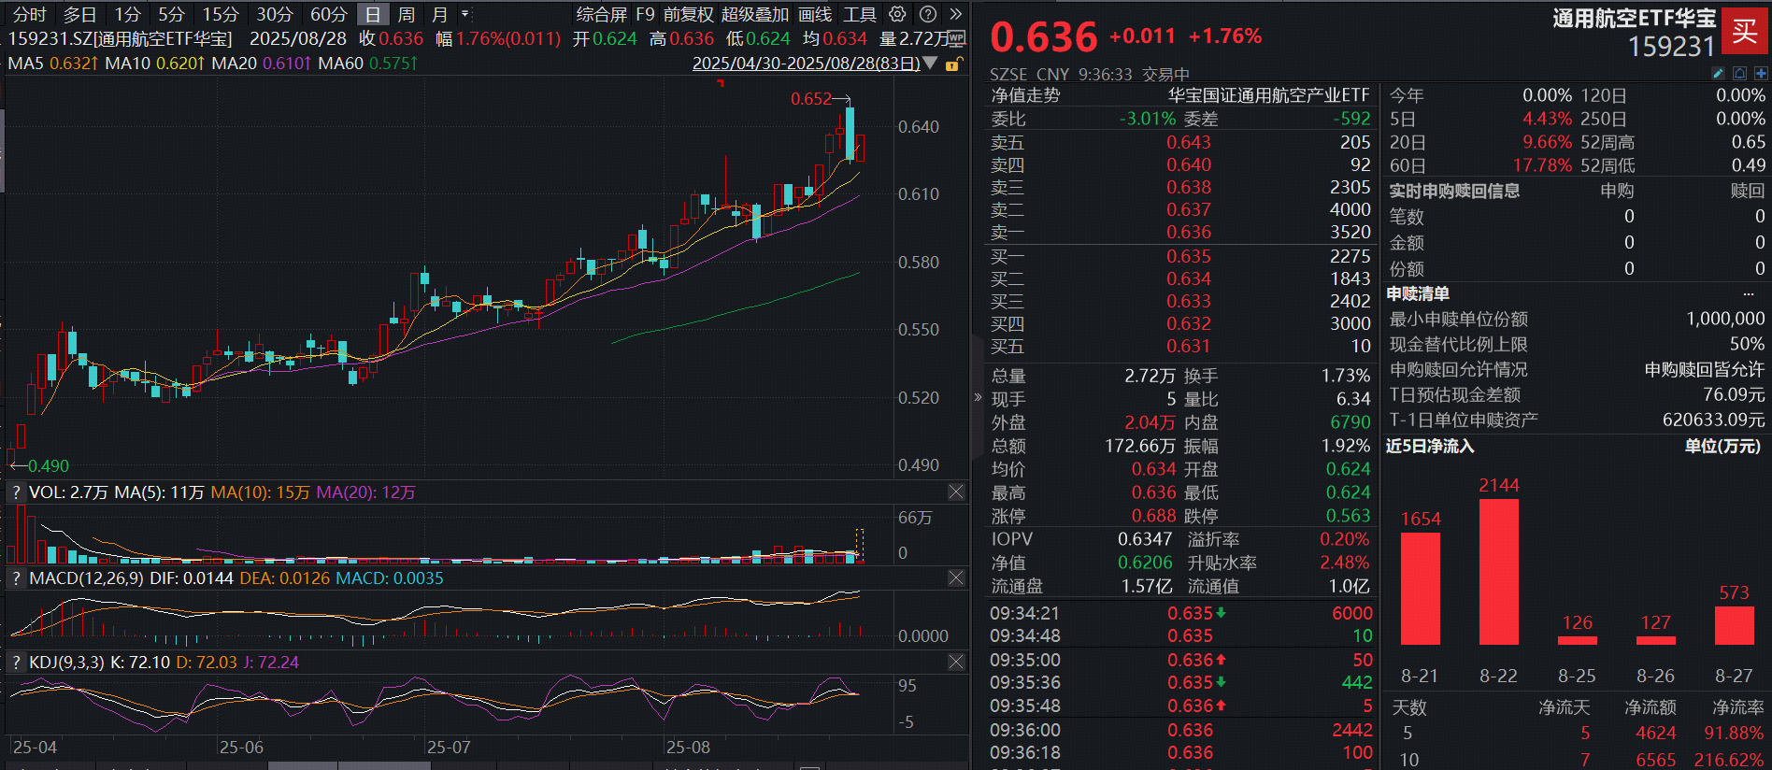Click the help question mark in top toolbar
The width and height of the screenshot is (1772, 770).
click(x=927, y=14)
